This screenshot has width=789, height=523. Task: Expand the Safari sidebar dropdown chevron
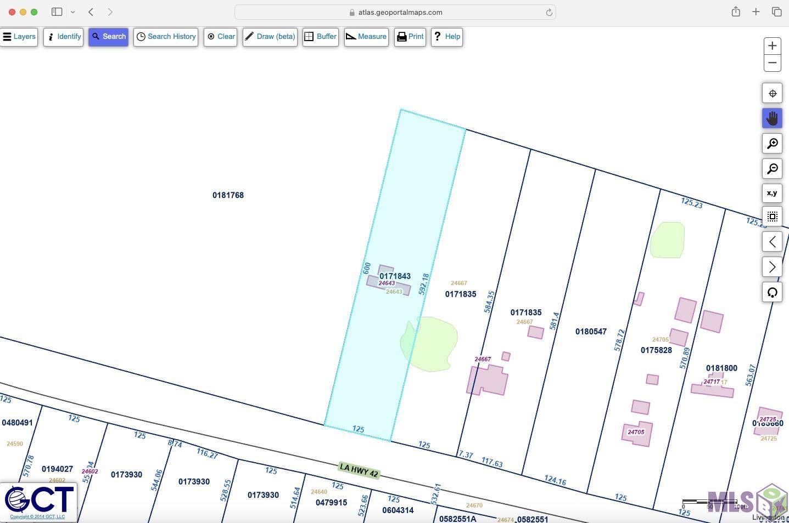coord(72,12)
